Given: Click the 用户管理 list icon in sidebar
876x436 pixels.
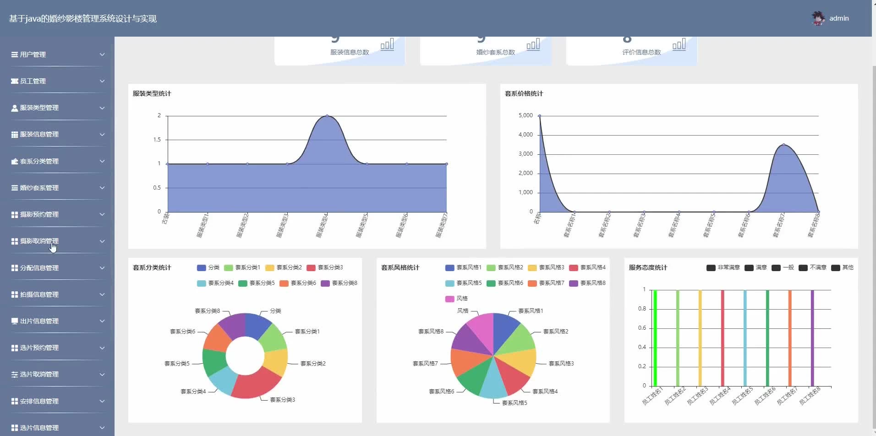Looking at the screenshot, I should (x=15, y=54).
